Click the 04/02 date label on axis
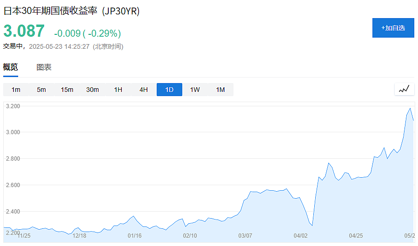Screen dimensions: 418x246 point(300,236)
